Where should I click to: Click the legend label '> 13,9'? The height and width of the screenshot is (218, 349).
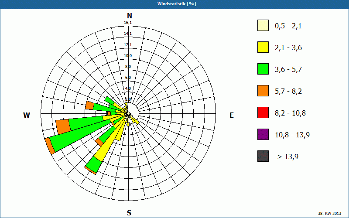click(288, 157)
